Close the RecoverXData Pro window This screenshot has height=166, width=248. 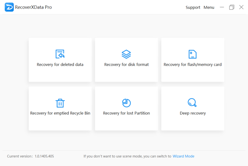(241, 7)
